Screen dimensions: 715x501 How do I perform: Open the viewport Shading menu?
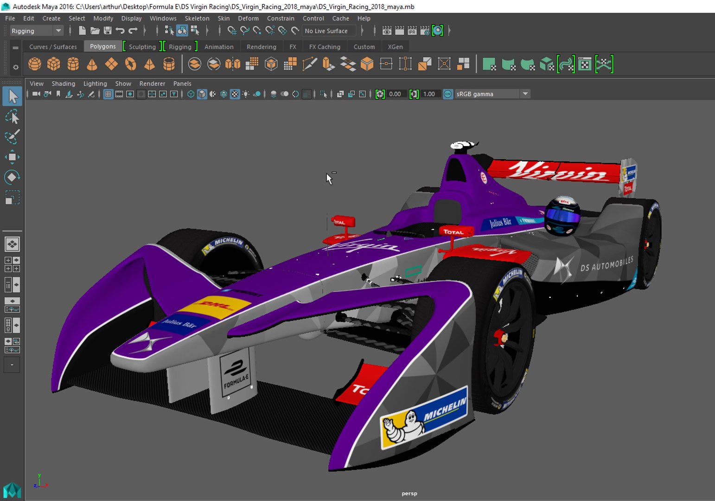pyautogui.click(x=63, y=83)
